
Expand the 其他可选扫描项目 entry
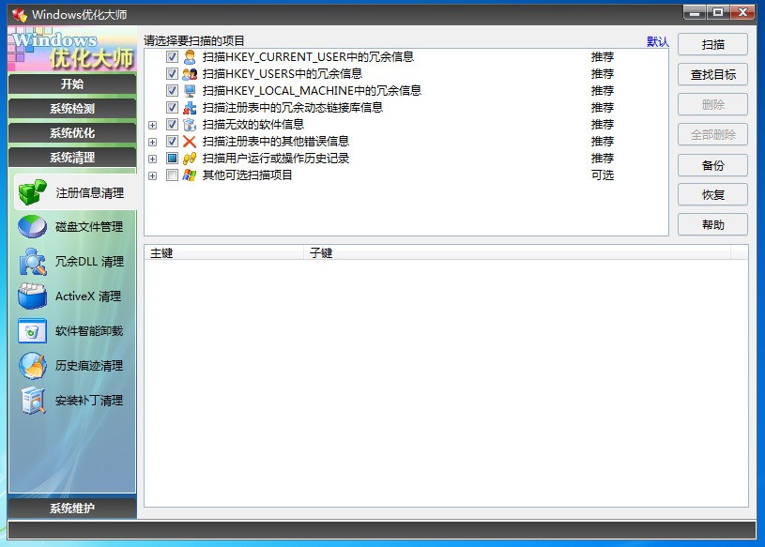point(154,175)
